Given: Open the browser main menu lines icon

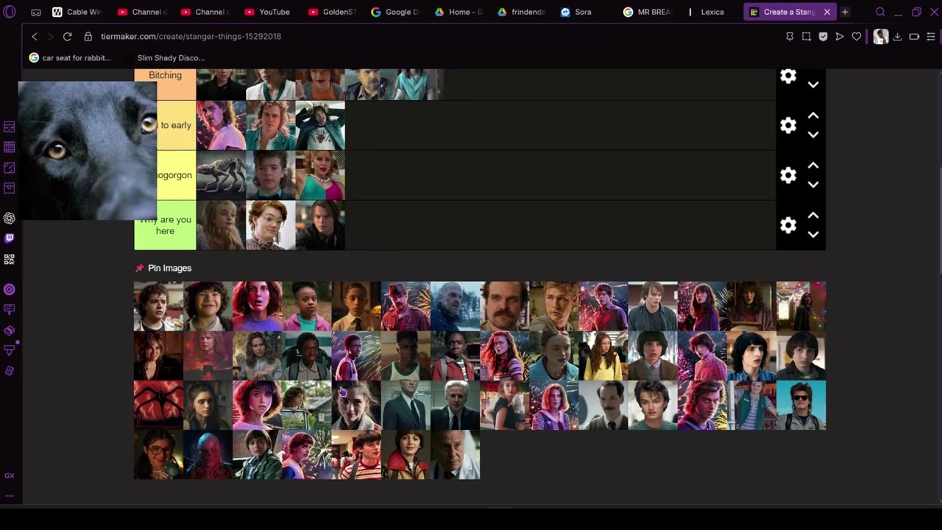Looking at the screenshot, I should [x=931, y=37].
